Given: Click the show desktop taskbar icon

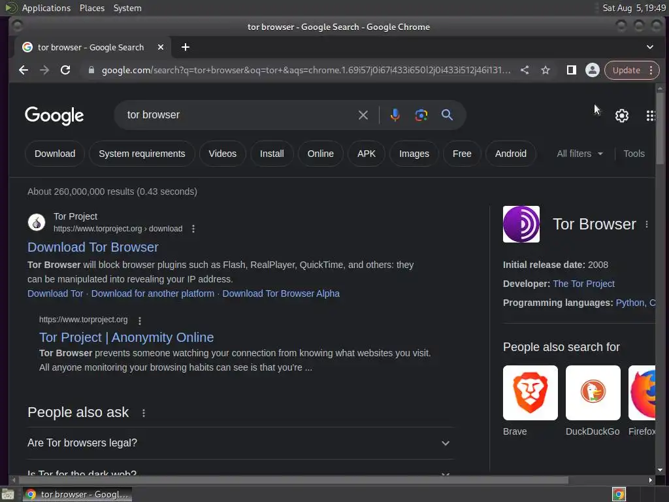Looking at the screenshot, I should click(x=8, y=494).
